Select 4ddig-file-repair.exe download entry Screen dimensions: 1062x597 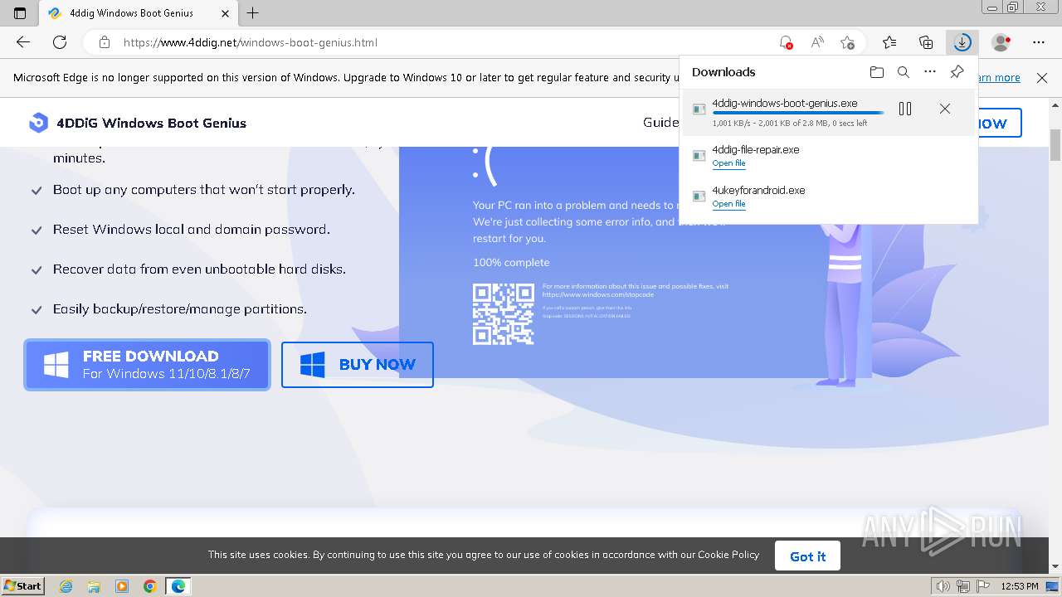click(828, 156)
